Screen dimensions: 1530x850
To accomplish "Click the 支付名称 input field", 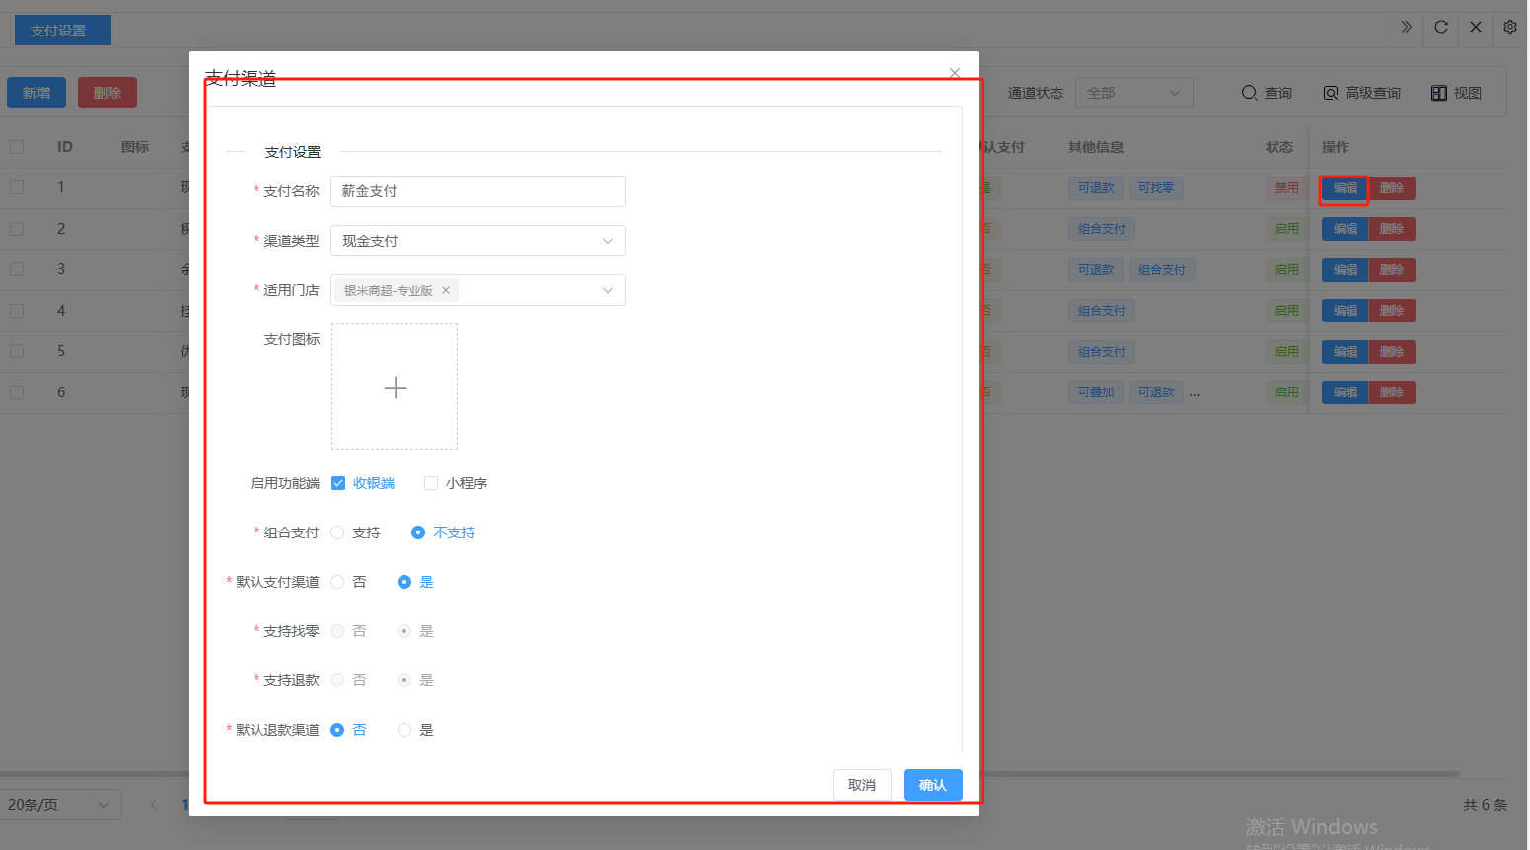I will pos(477,191).
